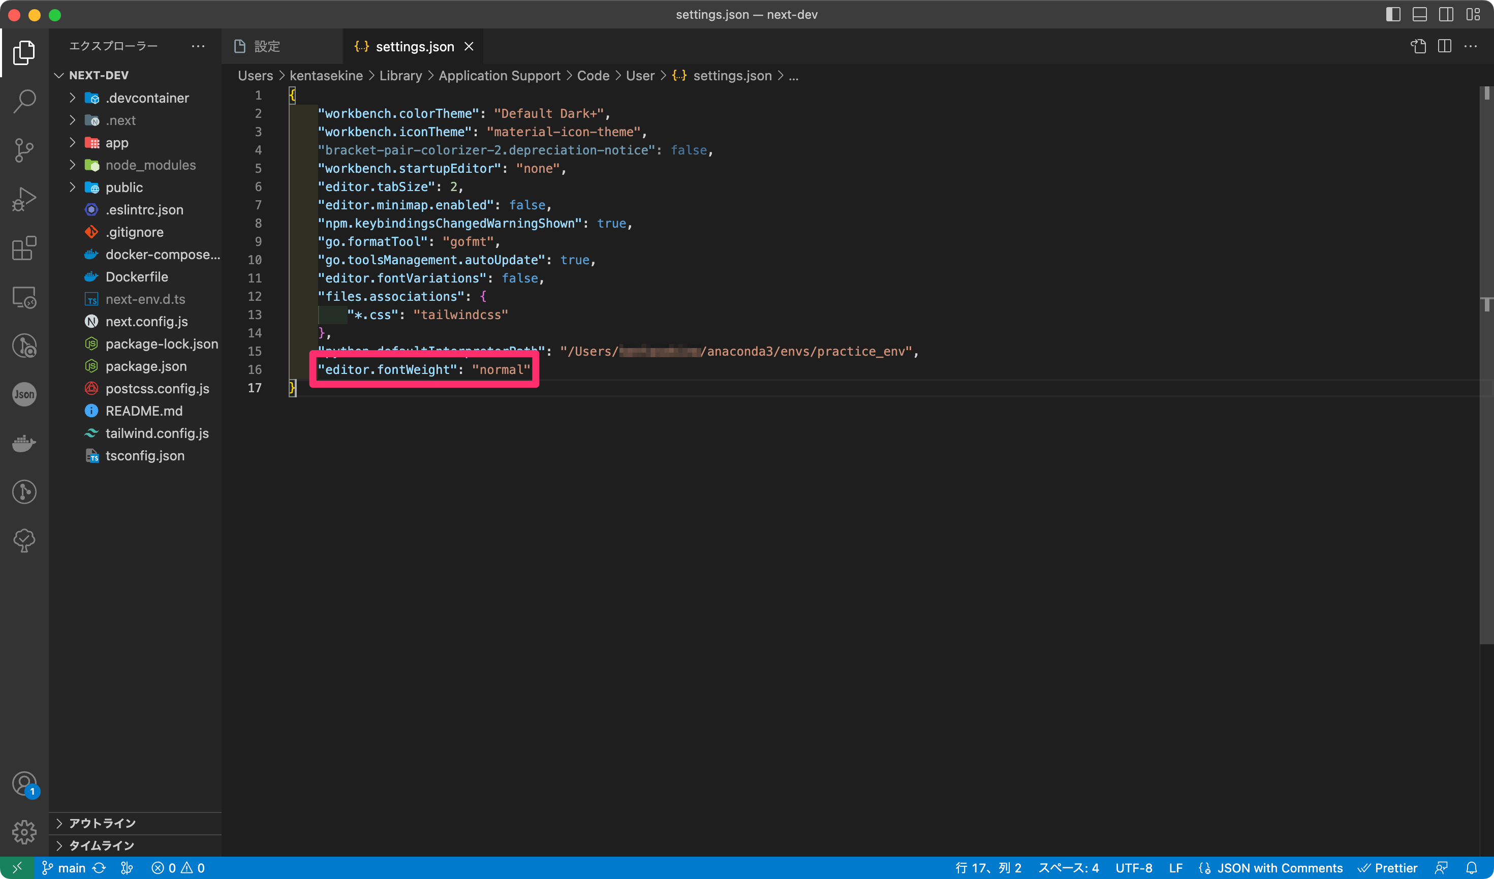The height and width of the screenshot is (879, 1494).
Task: Open the Remote Explorer view
Action: tap(24, 298)
